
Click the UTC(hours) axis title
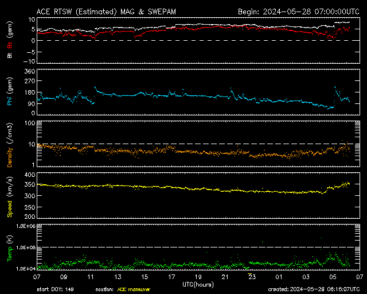tap(198, 284)
